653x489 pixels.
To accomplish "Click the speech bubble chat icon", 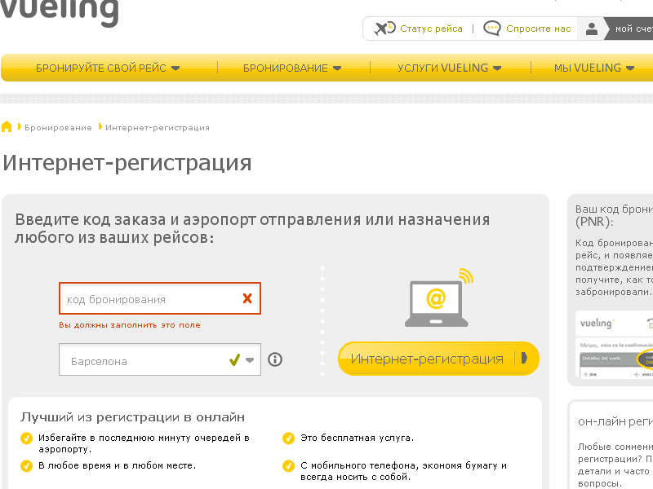I will coord(492,29).
